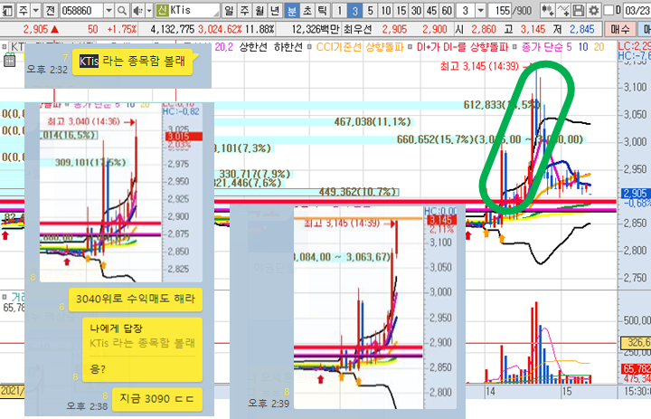Click the small square before 종가 단순
This screenshot has height=419, width=651.
pos(514,47)
